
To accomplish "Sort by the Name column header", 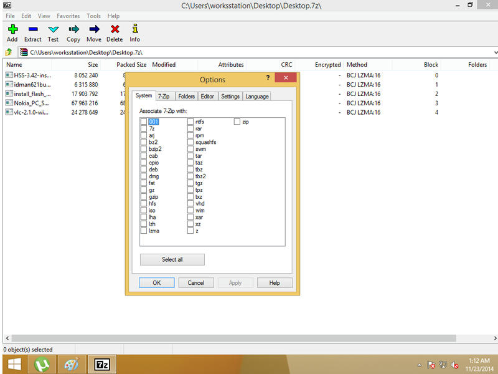I will click(x=28, y=65).
